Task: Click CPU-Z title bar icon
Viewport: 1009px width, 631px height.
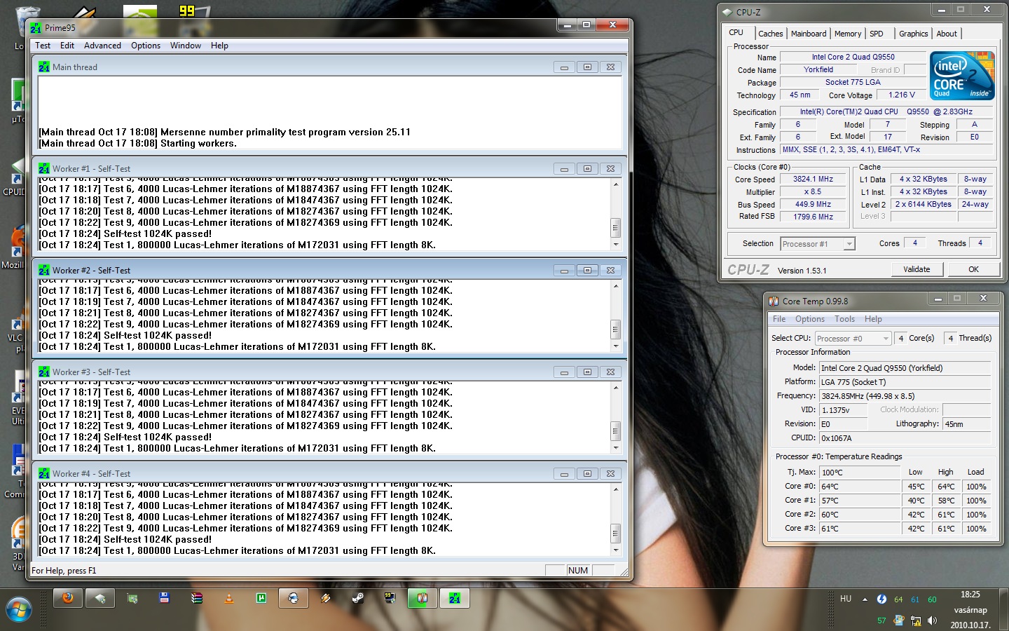Action: click(x=727, y=12)
